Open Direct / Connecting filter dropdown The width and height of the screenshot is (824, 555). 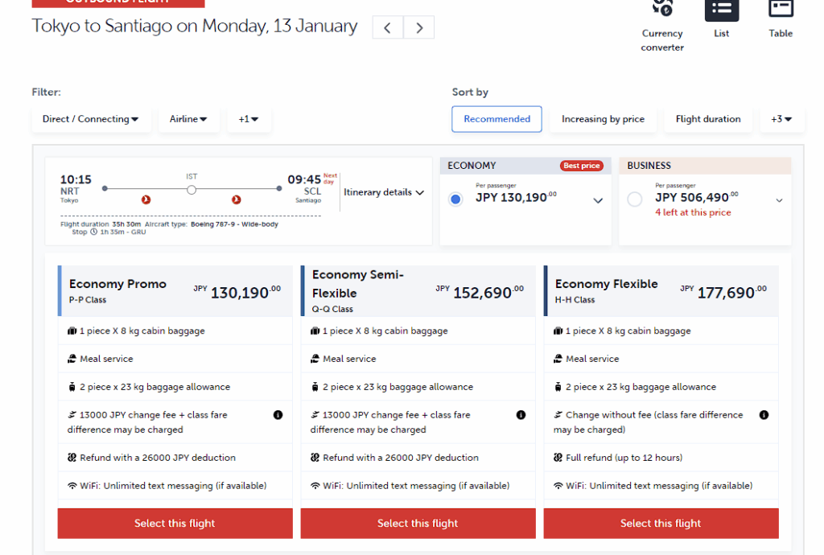tap(90, 119)
